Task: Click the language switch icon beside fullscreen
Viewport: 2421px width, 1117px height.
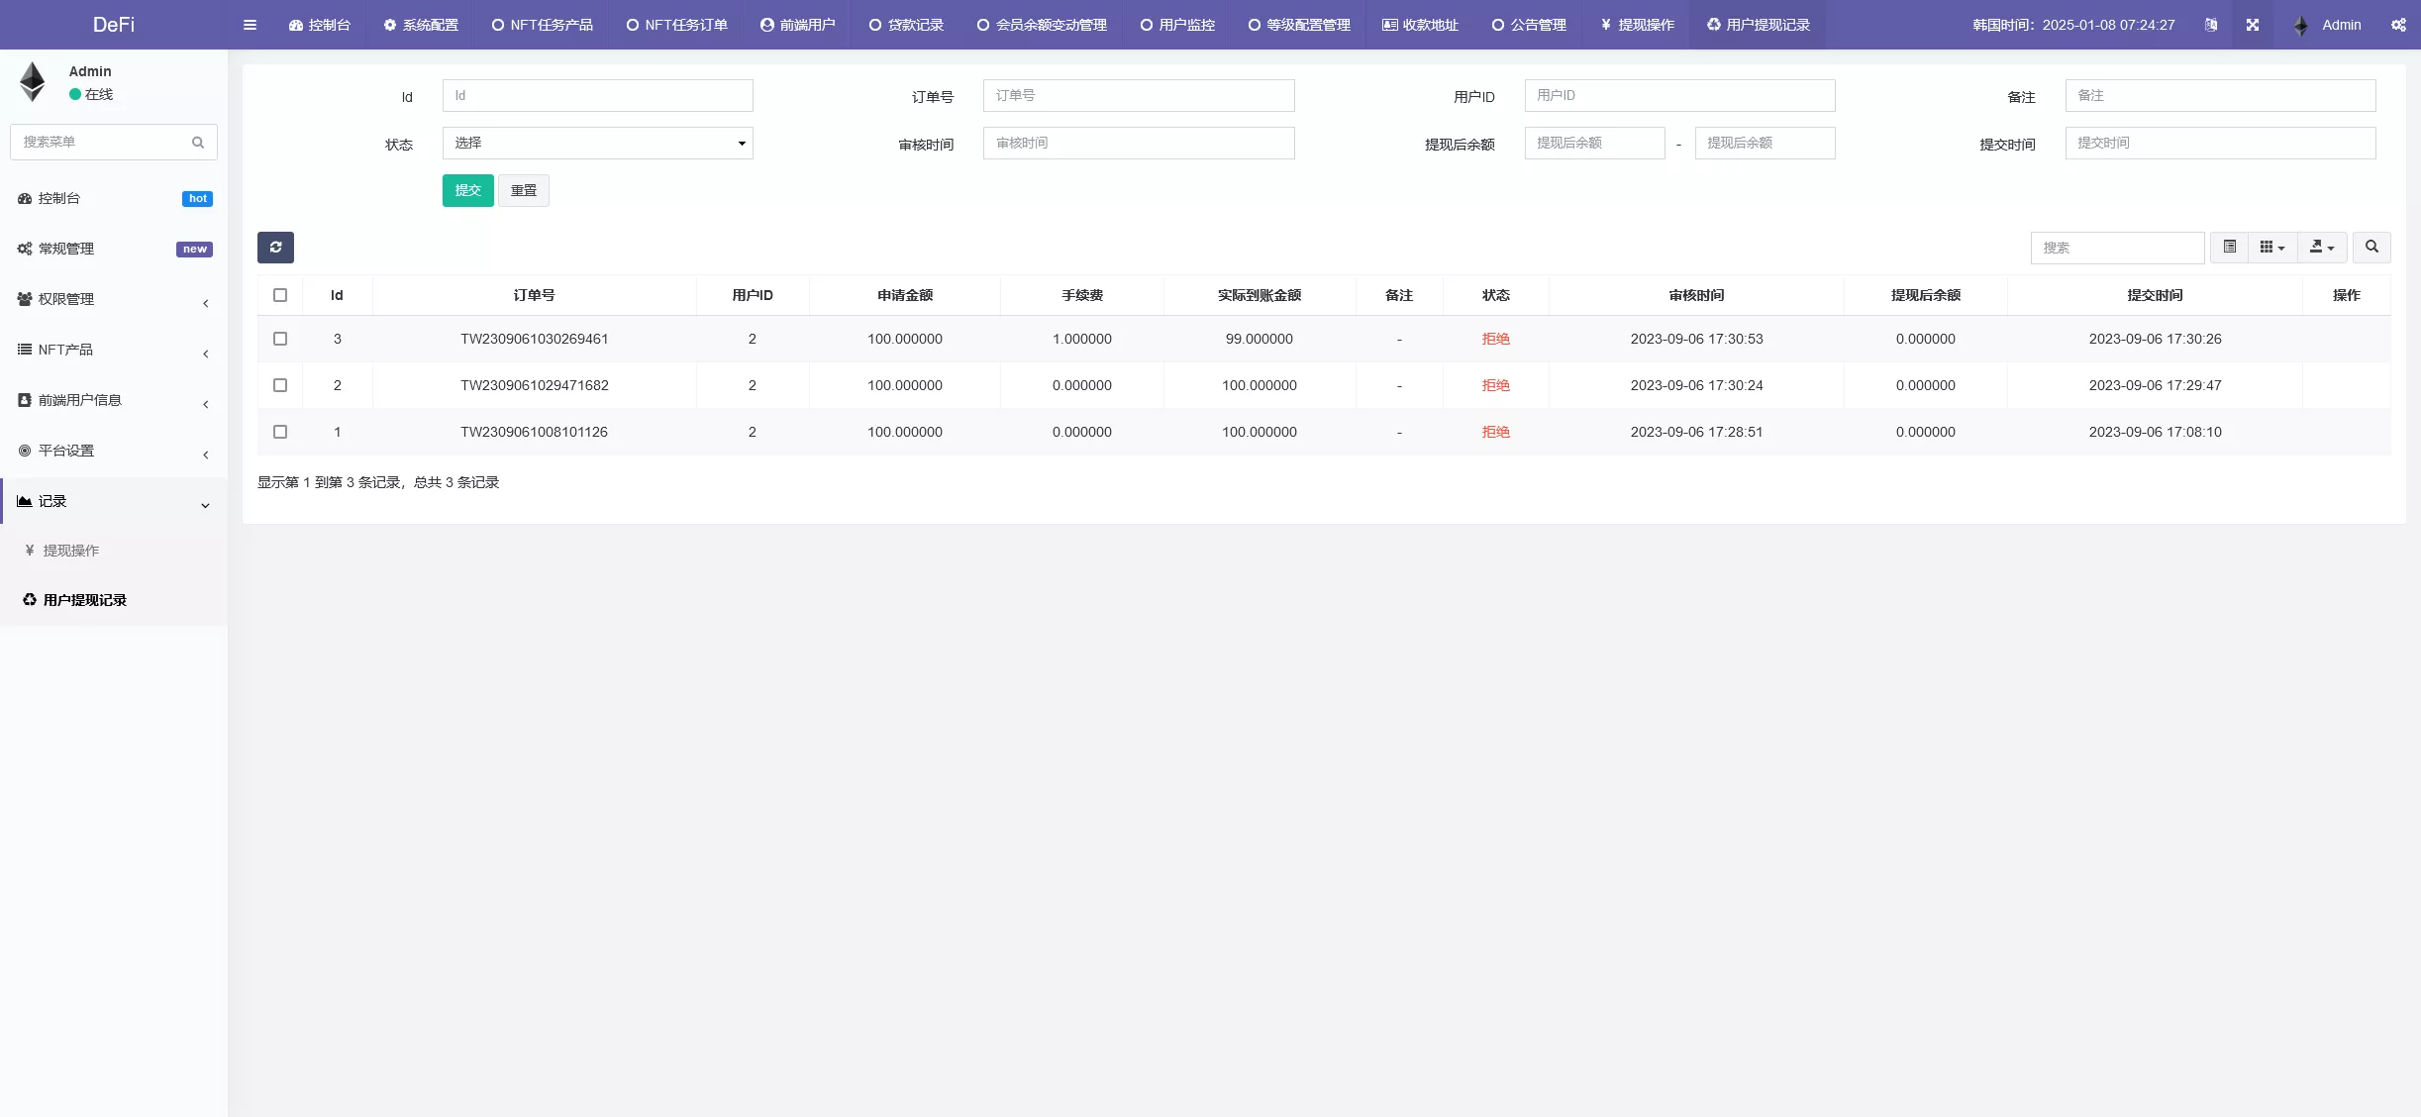Action: (2211, 24)
